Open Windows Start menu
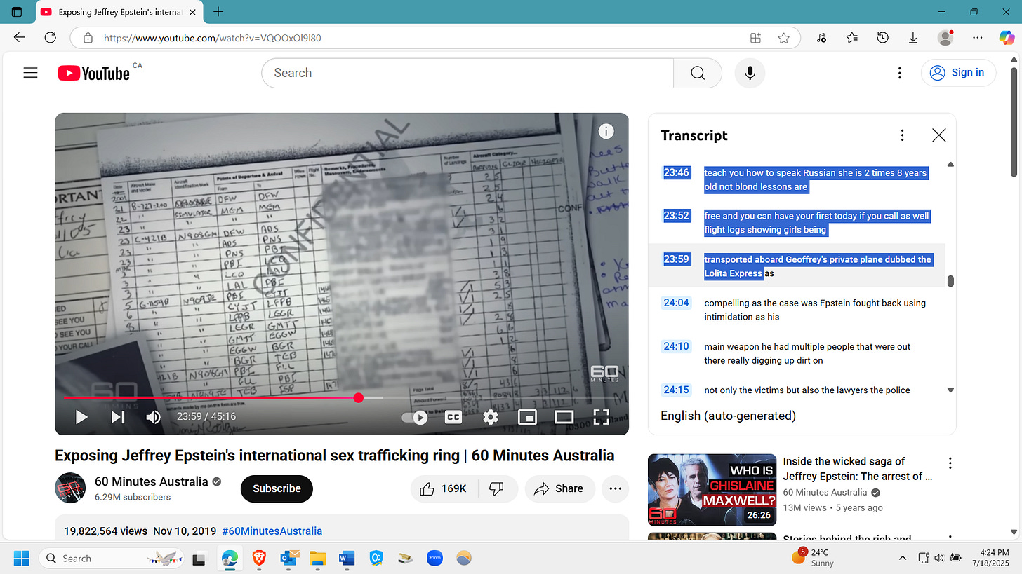 click(21, 559)
